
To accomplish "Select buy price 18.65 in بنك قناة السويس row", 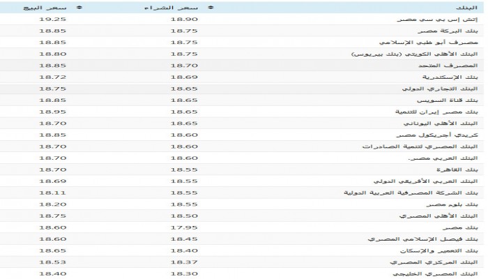I will pyautogui.click(x=184, y=100).
